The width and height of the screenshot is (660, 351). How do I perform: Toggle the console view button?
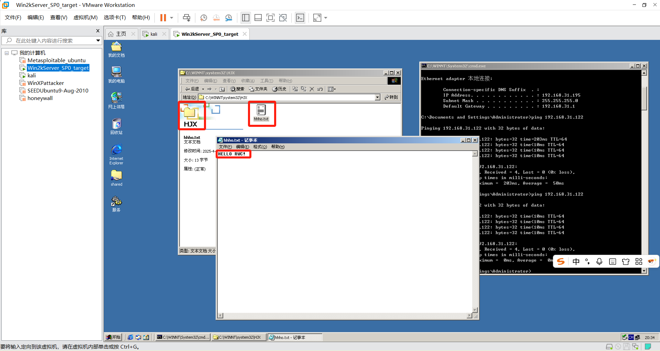(x=300, y=18)
